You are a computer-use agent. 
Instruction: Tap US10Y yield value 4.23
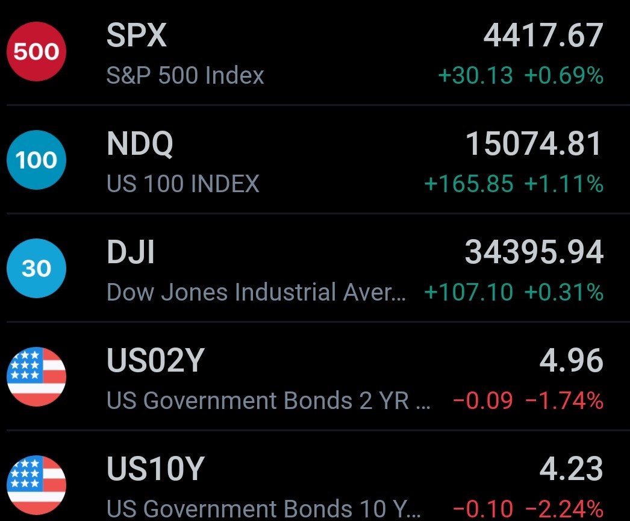point(571,470)
